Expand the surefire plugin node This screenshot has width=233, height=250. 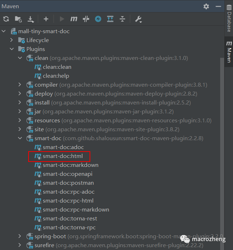[20, 245]
